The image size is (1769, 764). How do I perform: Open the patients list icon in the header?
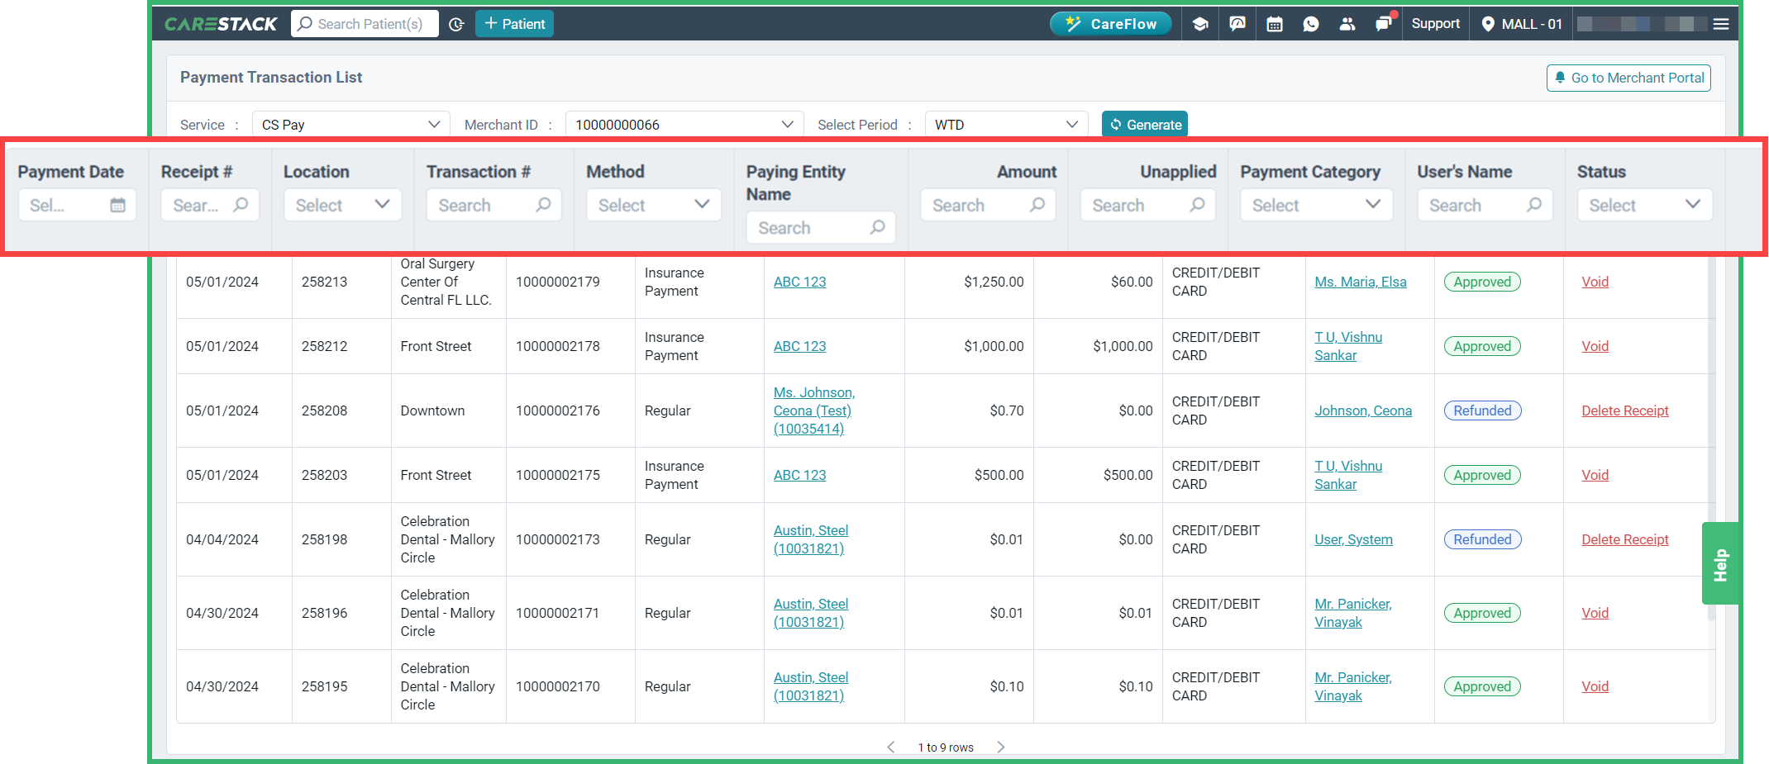1347,23
